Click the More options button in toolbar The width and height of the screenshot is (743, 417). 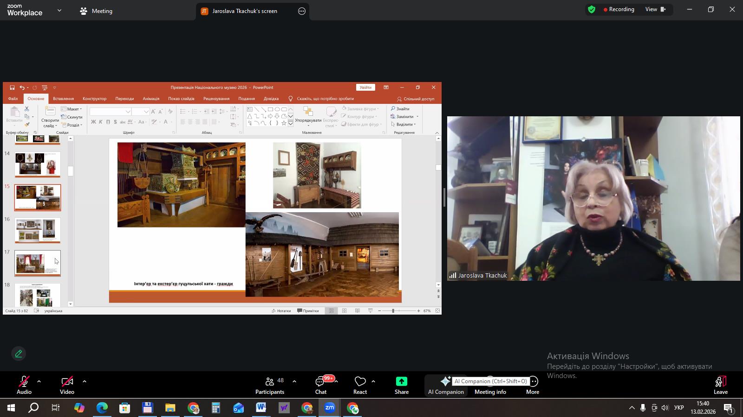(533, 385)
